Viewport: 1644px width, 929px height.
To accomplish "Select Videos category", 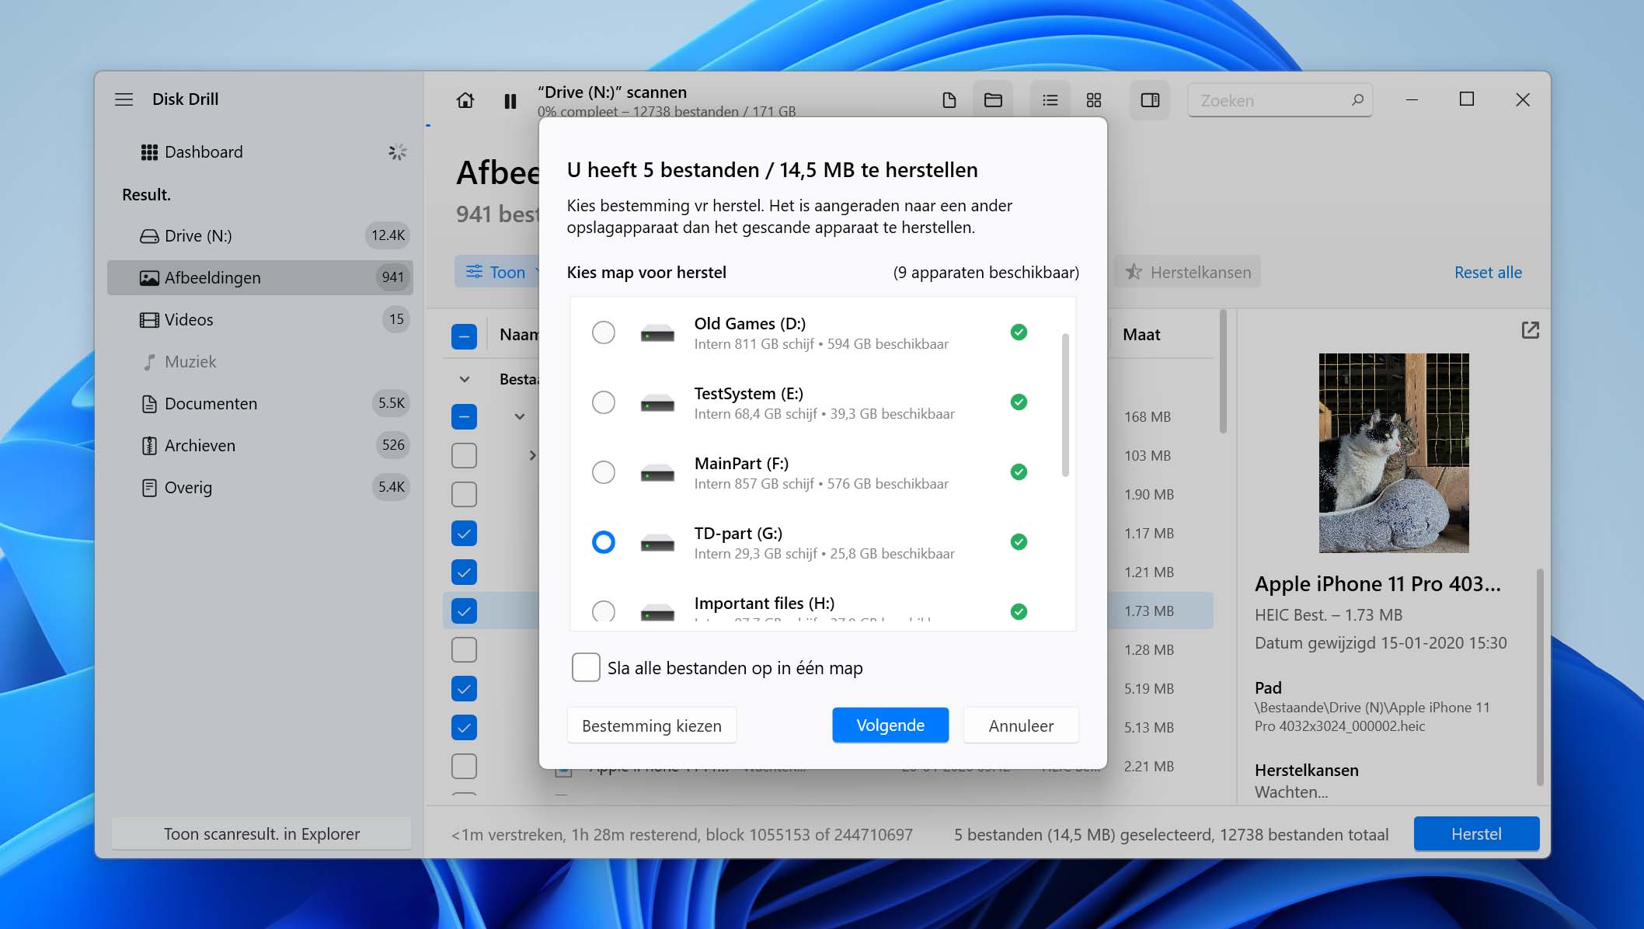I will (x=260, y=319).
